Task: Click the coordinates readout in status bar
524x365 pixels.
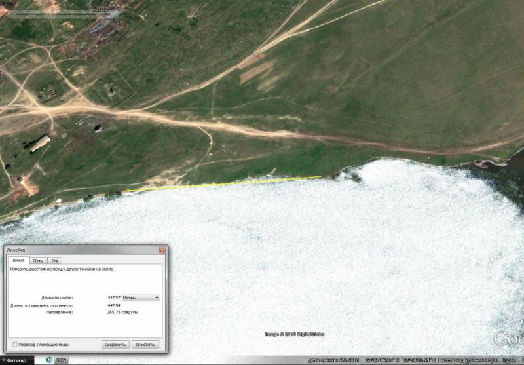Action: point(400,360)
